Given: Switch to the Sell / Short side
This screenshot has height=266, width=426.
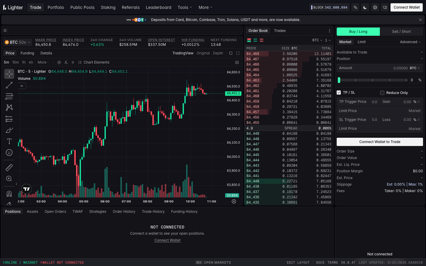Looking at the screenshot, I should (401, 32).
